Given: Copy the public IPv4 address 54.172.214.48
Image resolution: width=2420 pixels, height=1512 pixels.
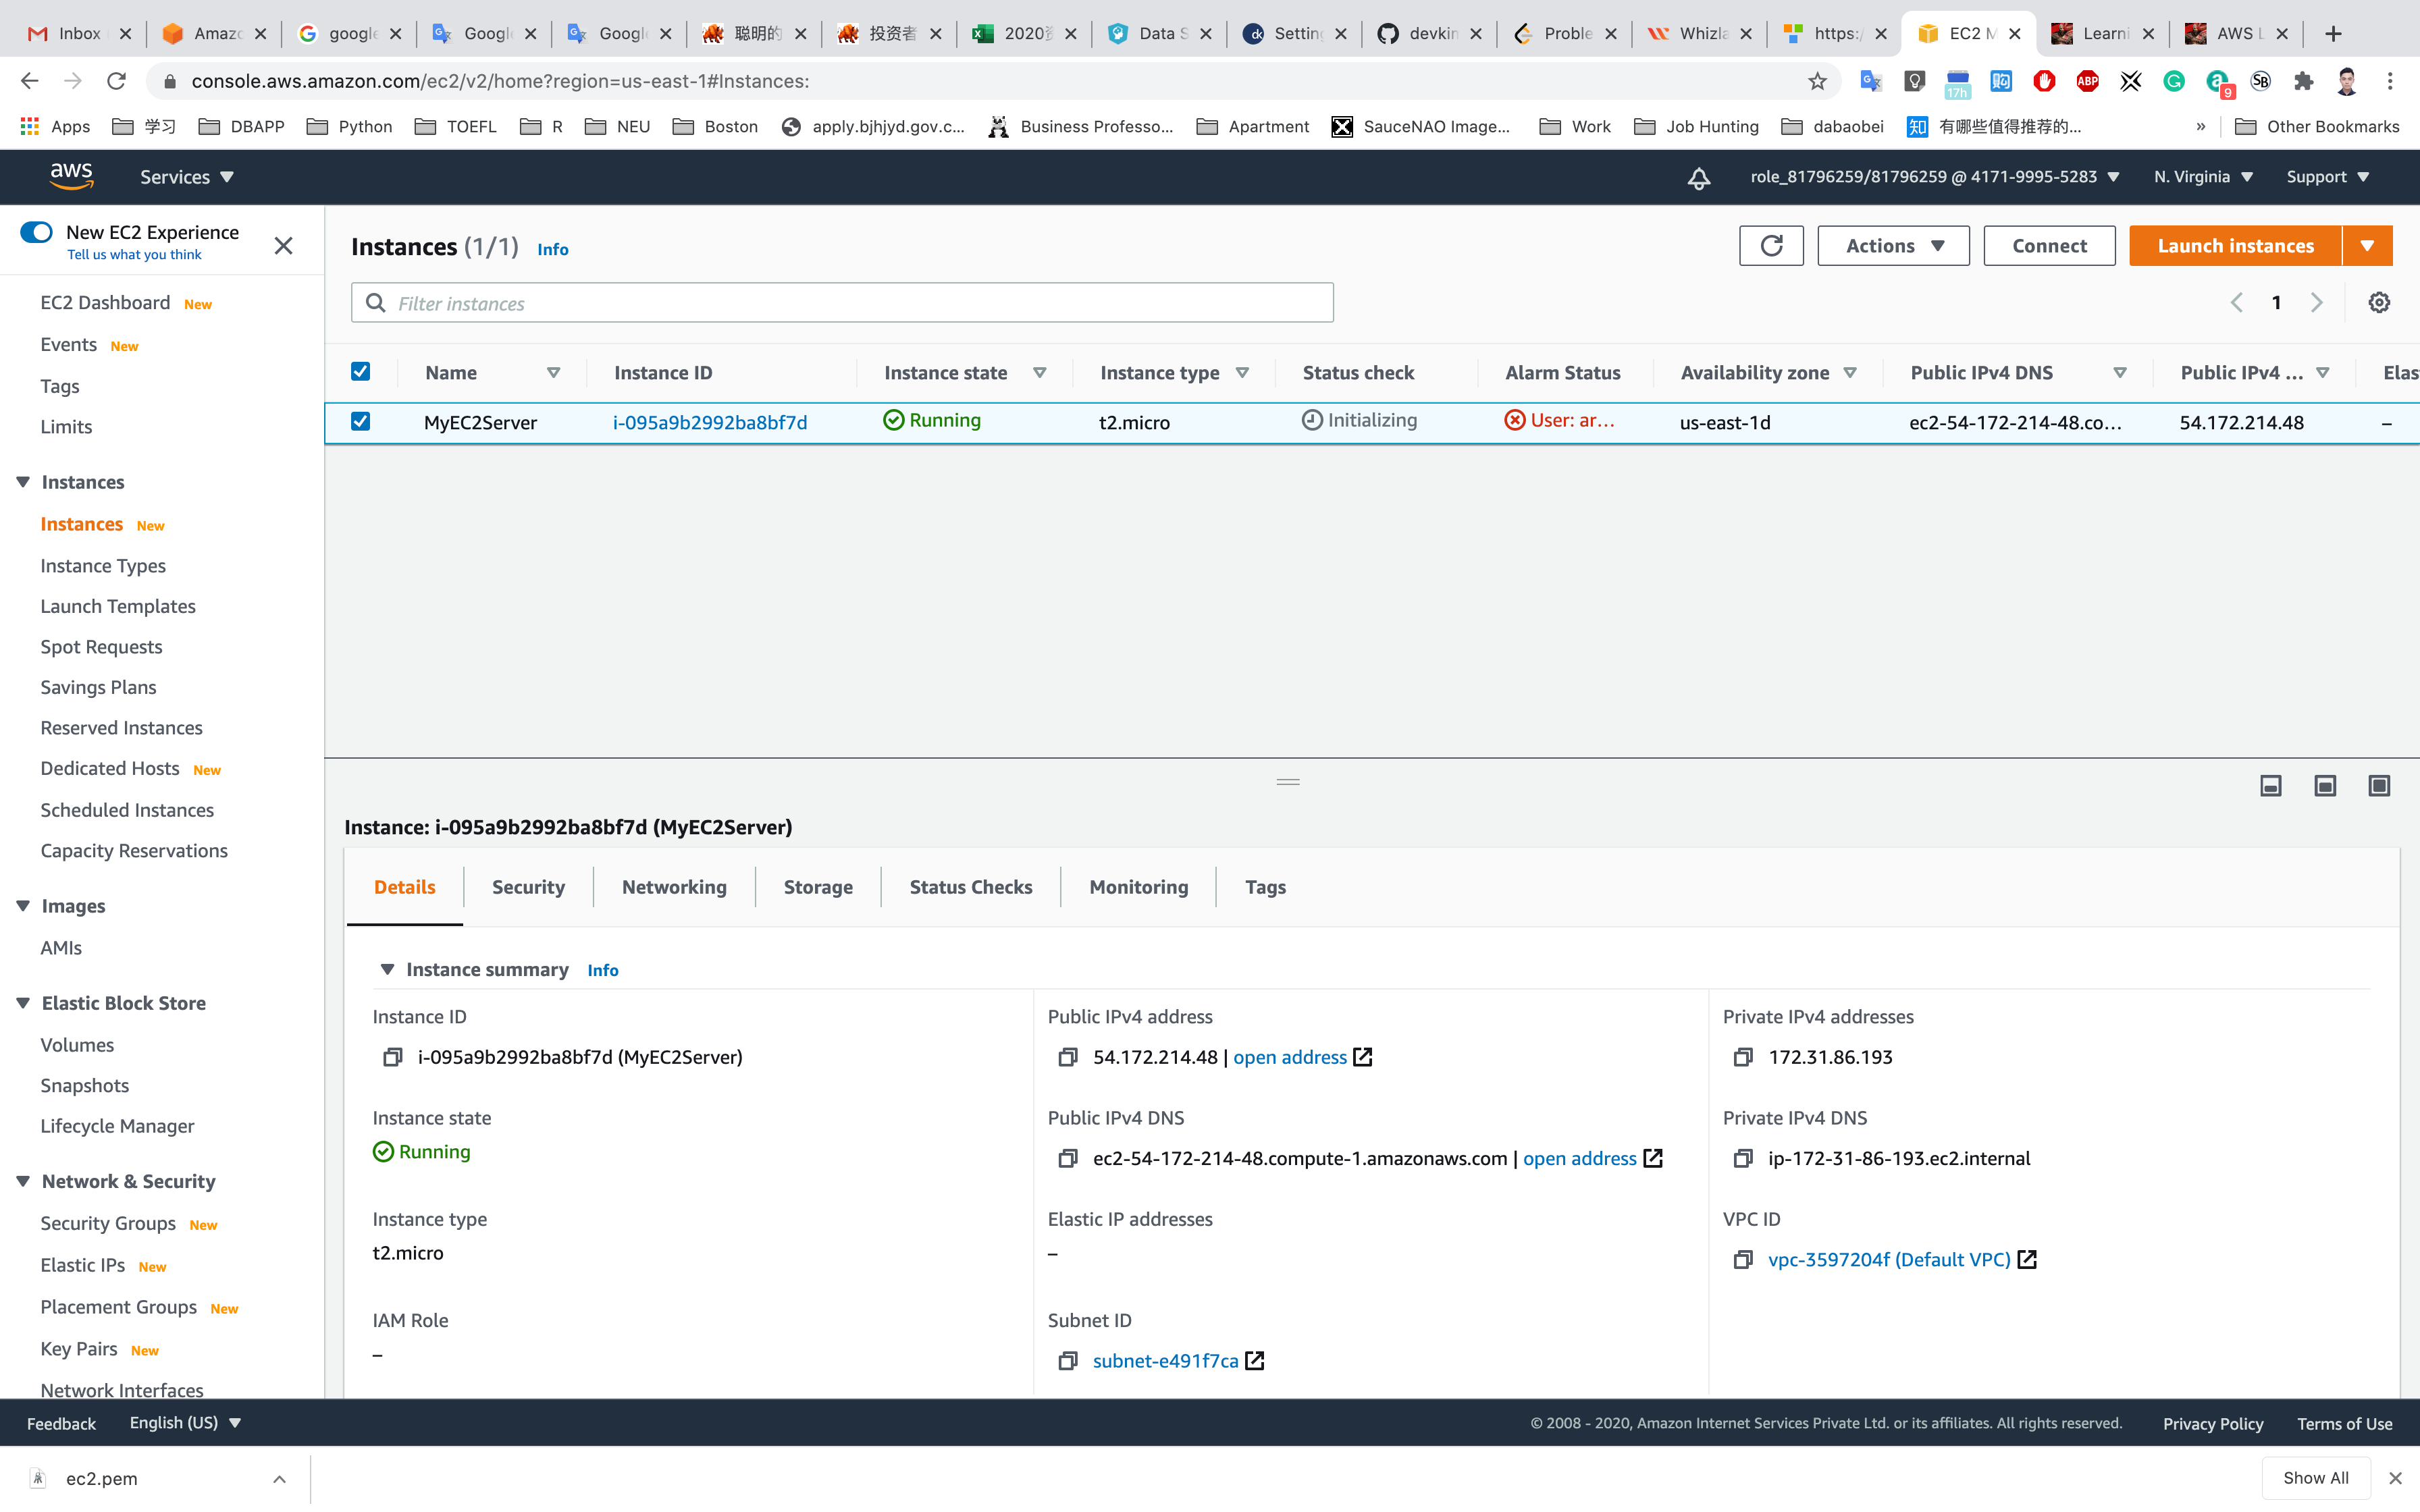Looking at the screenshot, I should pyautogui.click(x=1068, y=1058).
